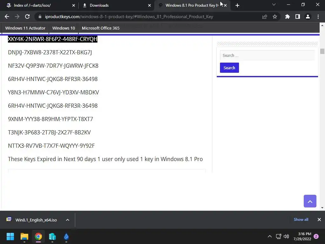Click key Y8N3-H7MMW-C76VJ-YD3XV-MBDKV
The height and width of the screenshot is (244, 325).
point(53,92)
